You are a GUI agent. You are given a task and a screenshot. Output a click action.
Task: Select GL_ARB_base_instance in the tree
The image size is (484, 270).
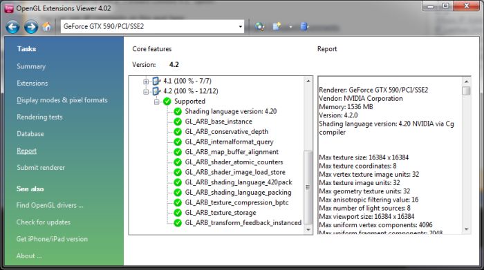point(218,122)
